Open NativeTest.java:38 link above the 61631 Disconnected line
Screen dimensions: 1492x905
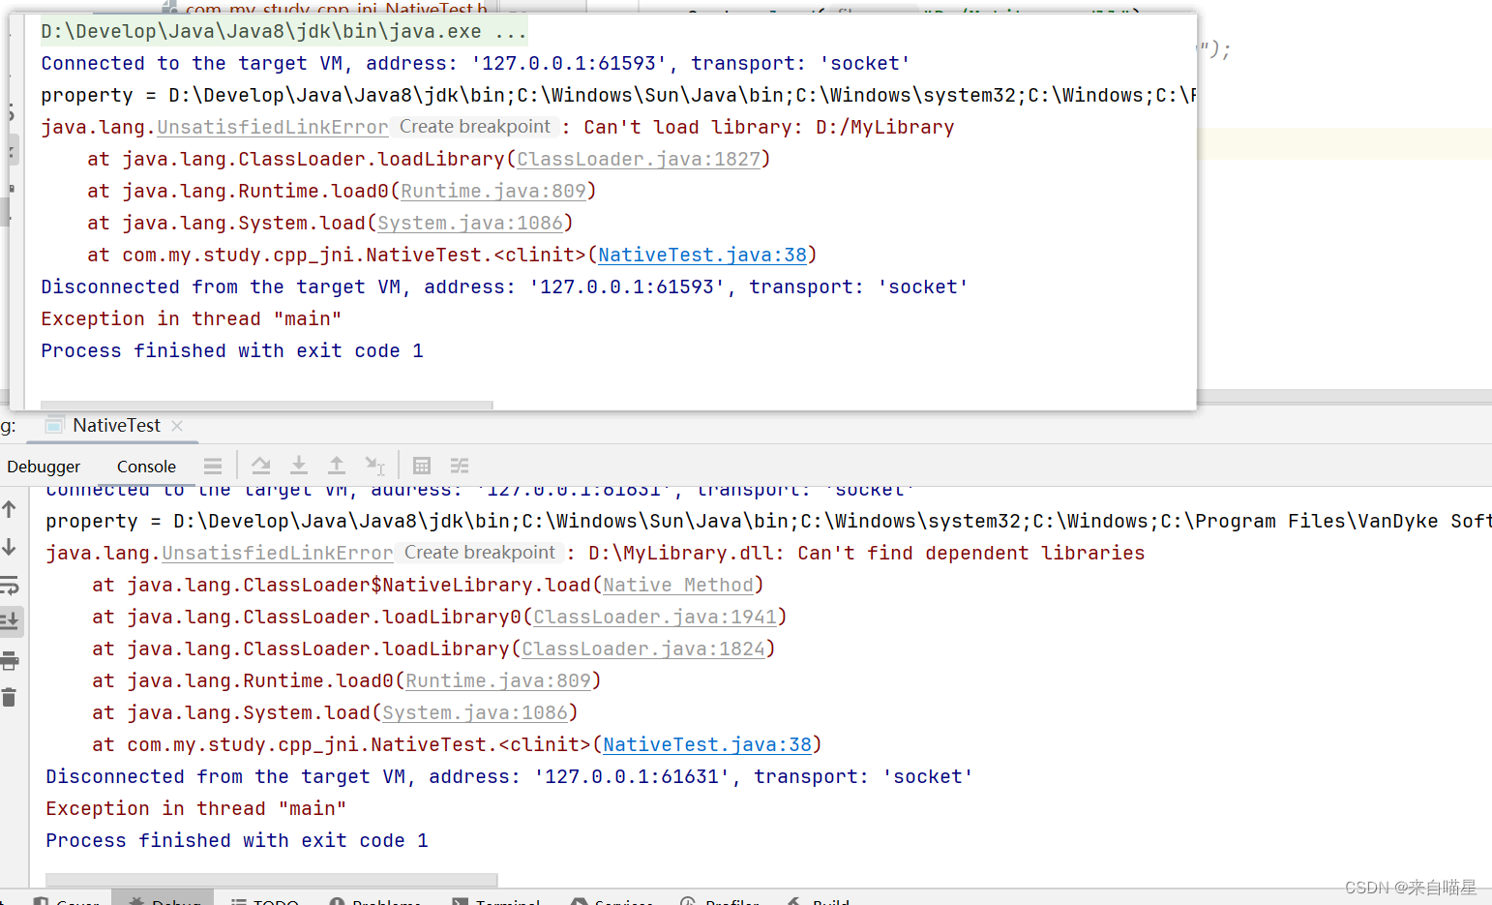click(x=707, y=745)
